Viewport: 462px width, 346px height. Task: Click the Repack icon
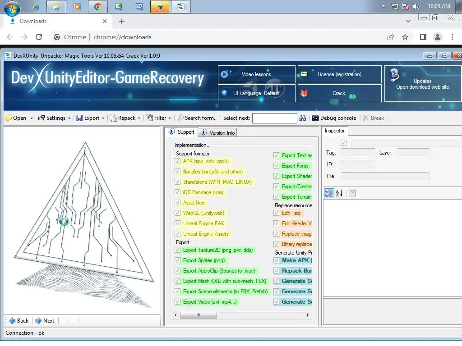[113, 118]
